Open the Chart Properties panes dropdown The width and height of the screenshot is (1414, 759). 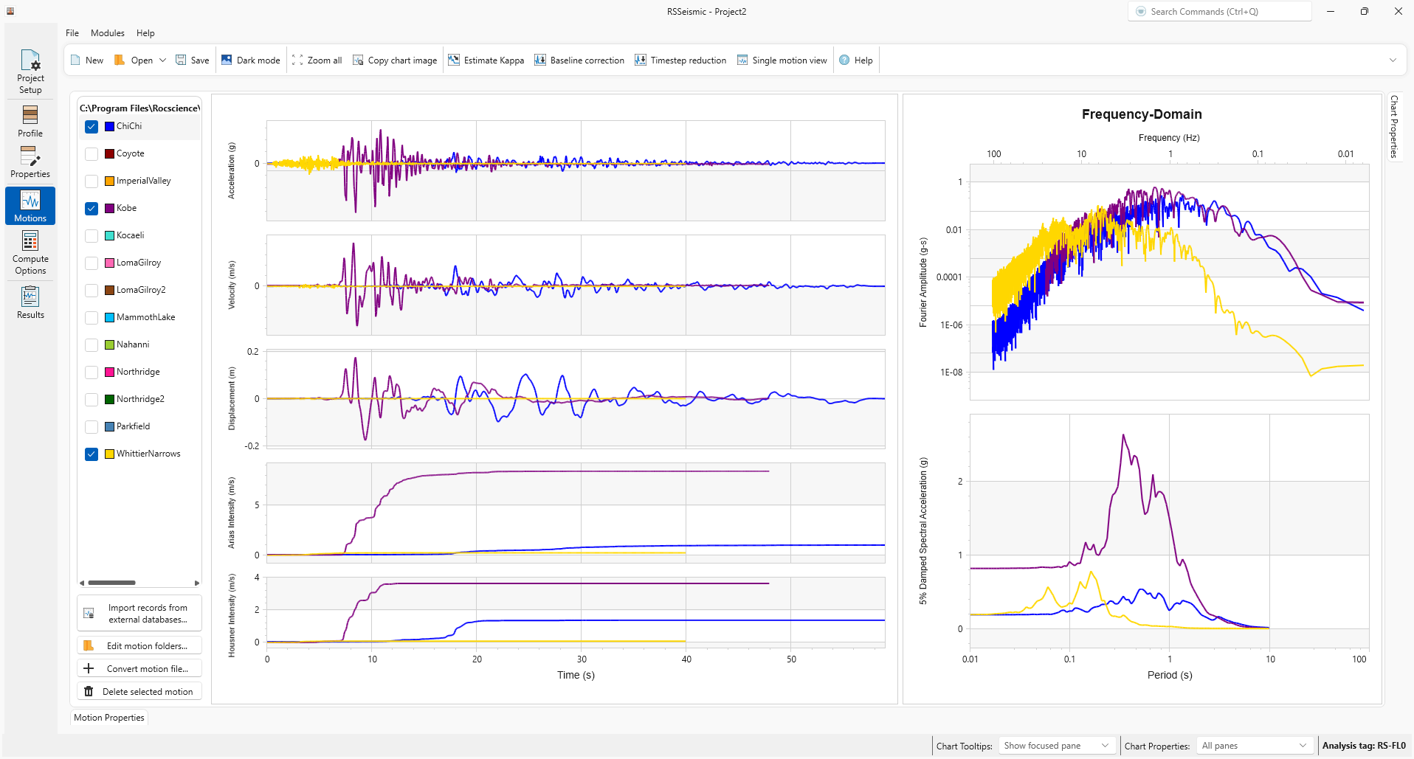[x=1254, y=746]
